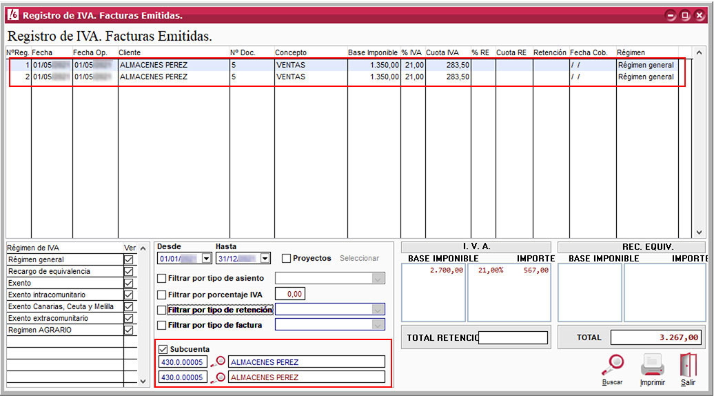The image size is (714, 396).
Task: Click the Fecha Cob. column header
Action: pyautogui.click(x=589, y=53)
